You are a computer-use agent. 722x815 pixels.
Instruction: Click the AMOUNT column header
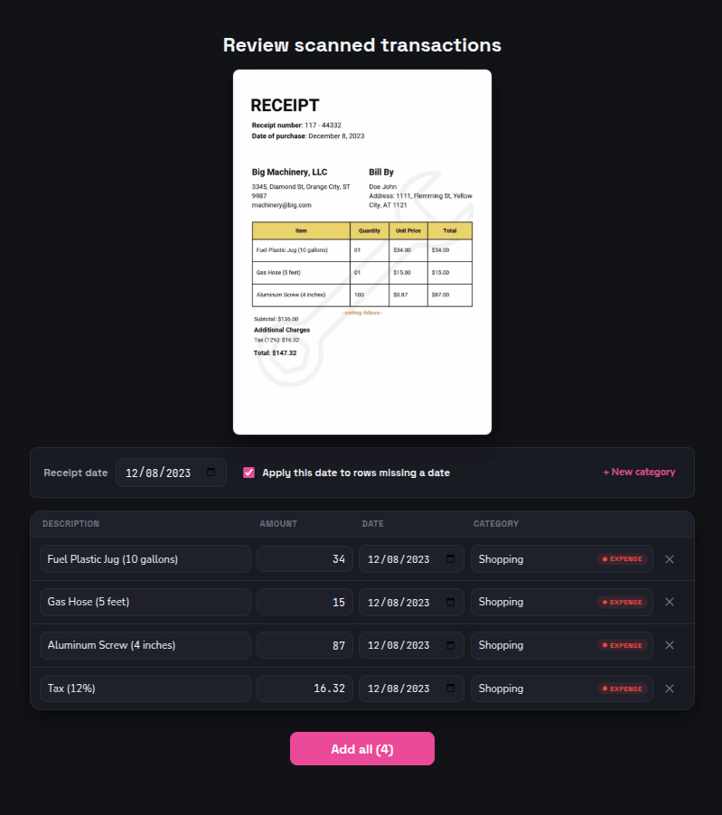(x=278, y=524)
